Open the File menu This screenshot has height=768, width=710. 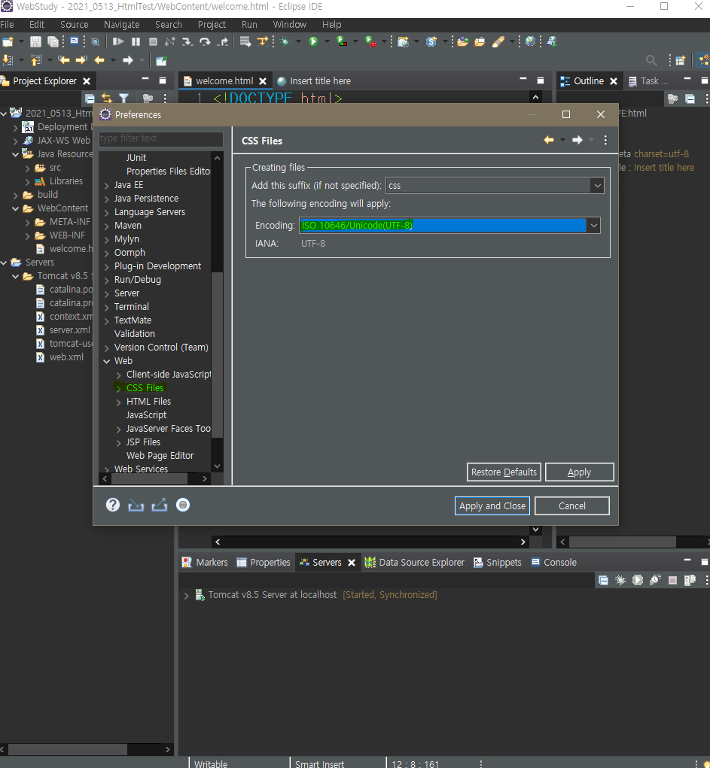[7, 25]
